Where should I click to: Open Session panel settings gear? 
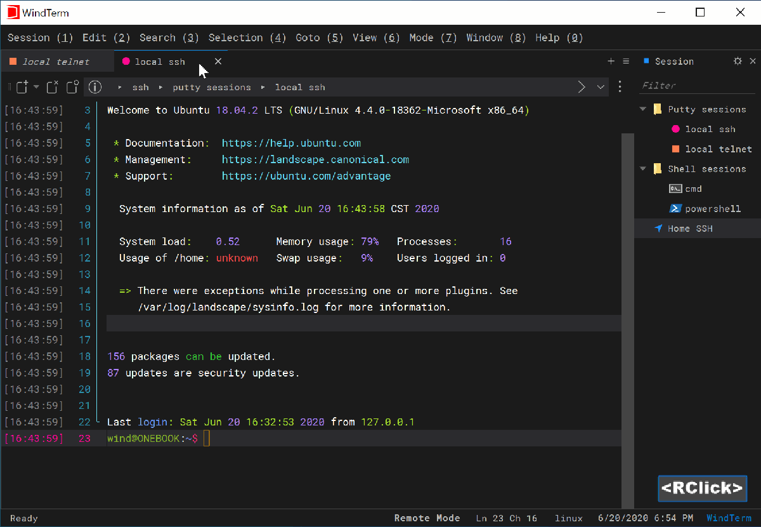pyautogui.click(x=738, y=62)
